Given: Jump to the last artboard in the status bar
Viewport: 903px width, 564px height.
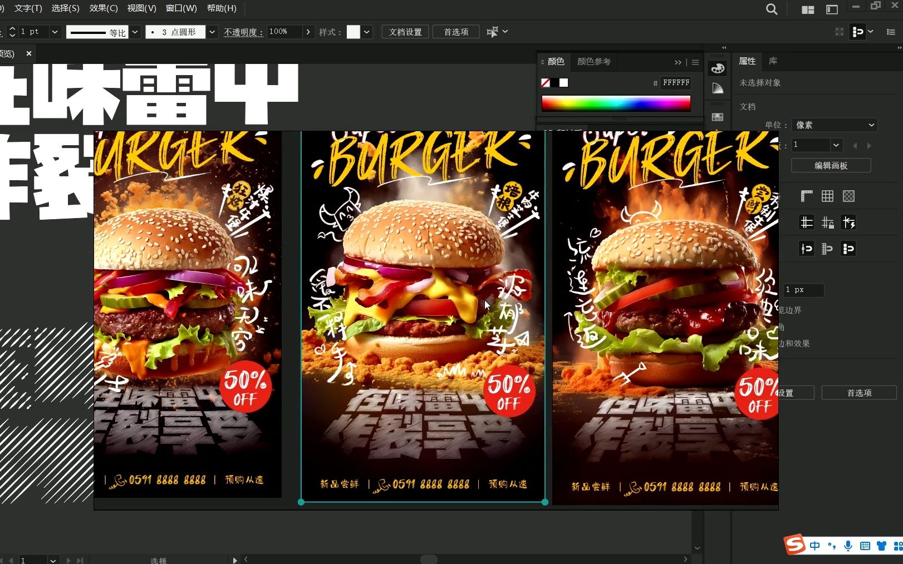Looking at the screenshot, I should (x=80, y=561).
